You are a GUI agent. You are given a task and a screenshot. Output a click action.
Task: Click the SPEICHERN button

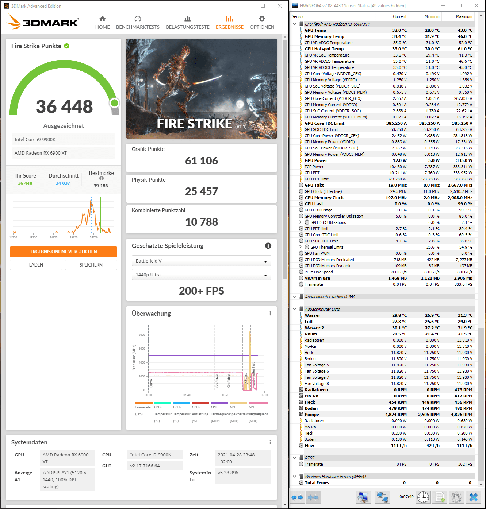91,265
